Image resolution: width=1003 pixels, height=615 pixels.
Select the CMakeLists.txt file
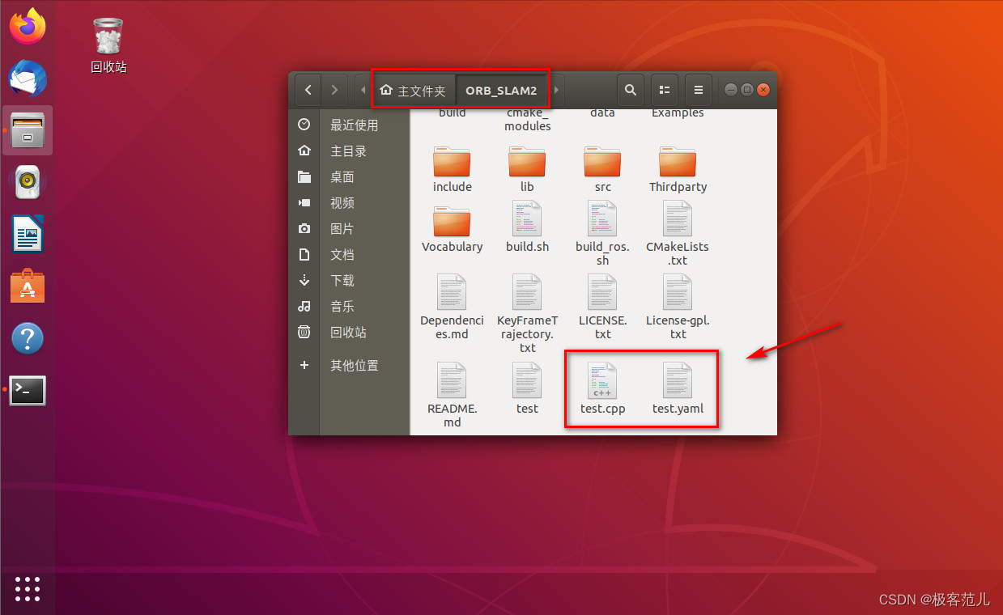pos(678,234)
